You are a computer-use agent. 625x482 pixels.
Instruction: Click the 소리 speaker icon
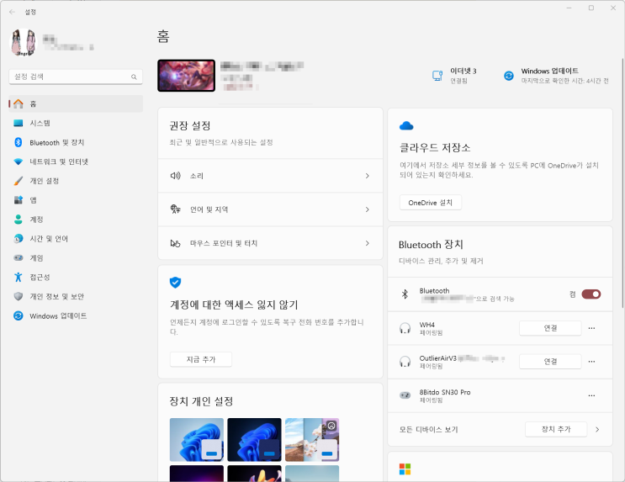click(175, 176)
